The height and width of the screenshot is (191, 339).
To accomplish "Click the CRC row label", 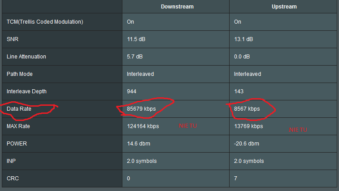I will click(x=13, y=179).
